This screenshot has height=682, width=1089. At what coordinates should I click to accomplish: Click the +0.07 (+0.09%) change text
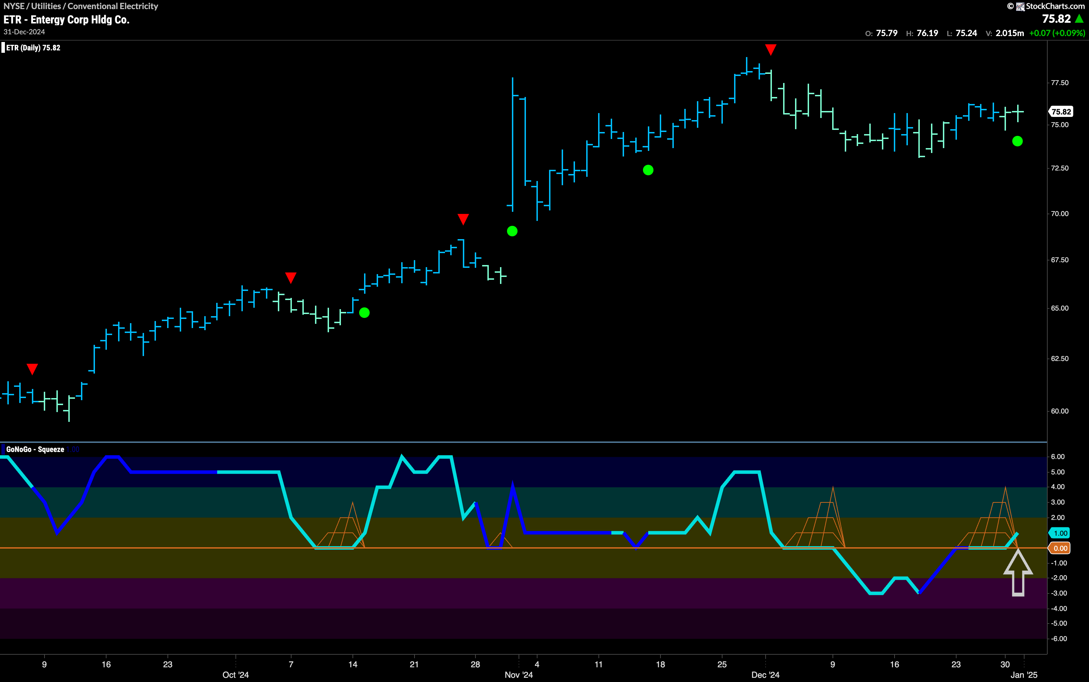click(1057, 33)
